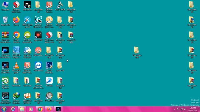The image size is (200, 112).
Task: Select the MiFlashPro shortcut
Action: click(x=27, y=6)
